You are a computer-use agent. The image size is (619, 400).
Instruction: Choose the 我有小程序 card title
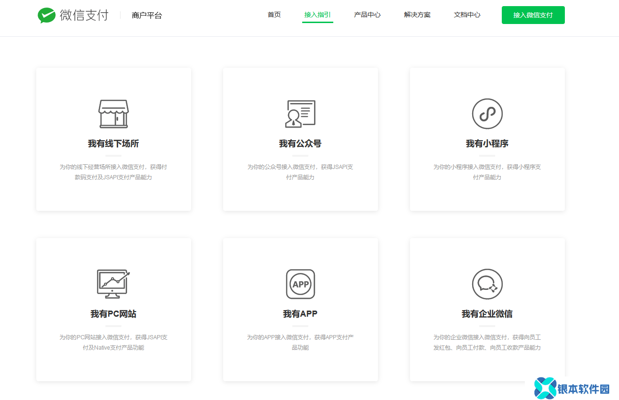pyautogui.click(x=487, y=144)
